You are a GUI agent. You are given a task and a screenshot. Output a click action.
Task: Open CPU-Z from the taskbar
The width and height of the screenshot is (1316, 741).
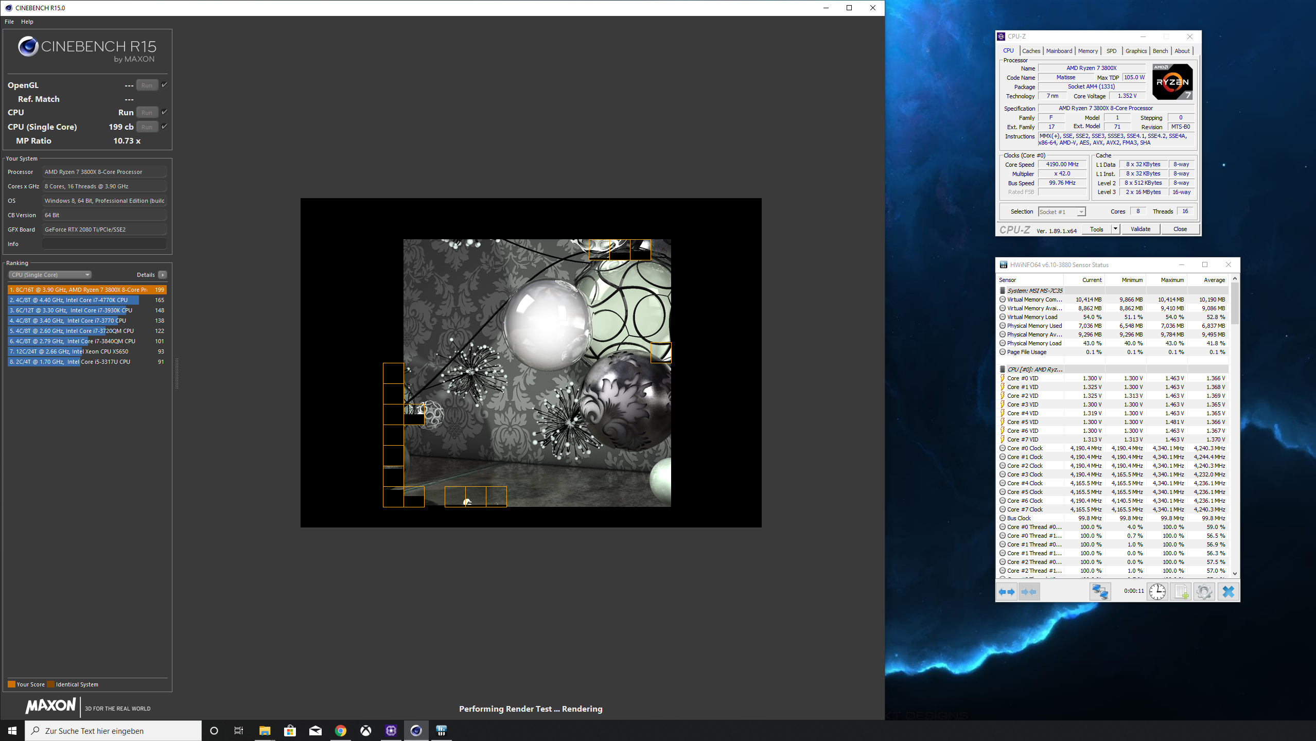[x=391, y=731]
